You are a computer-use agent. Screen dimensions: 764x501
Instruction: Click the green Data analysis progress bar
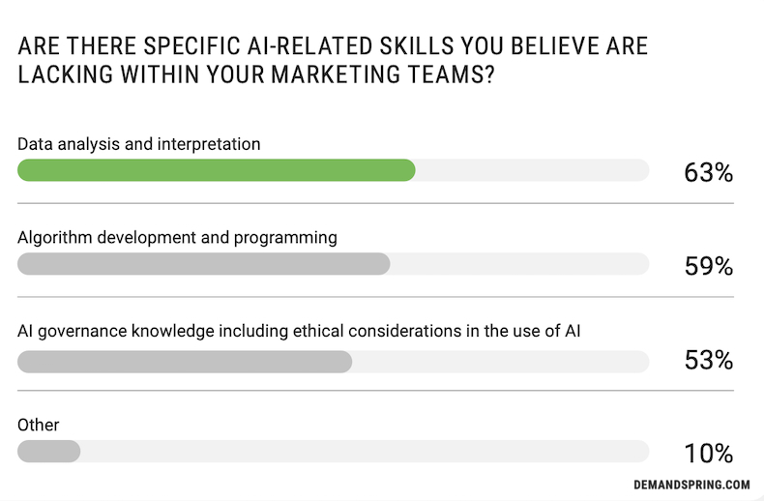217,170
